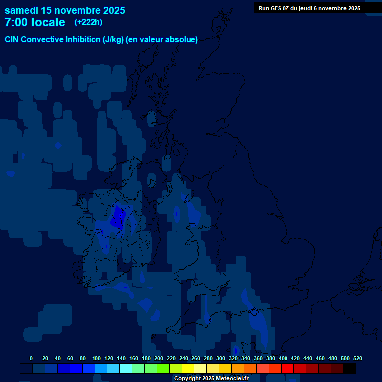Click the 520 value on the legend scale

[x=357, y=358]
